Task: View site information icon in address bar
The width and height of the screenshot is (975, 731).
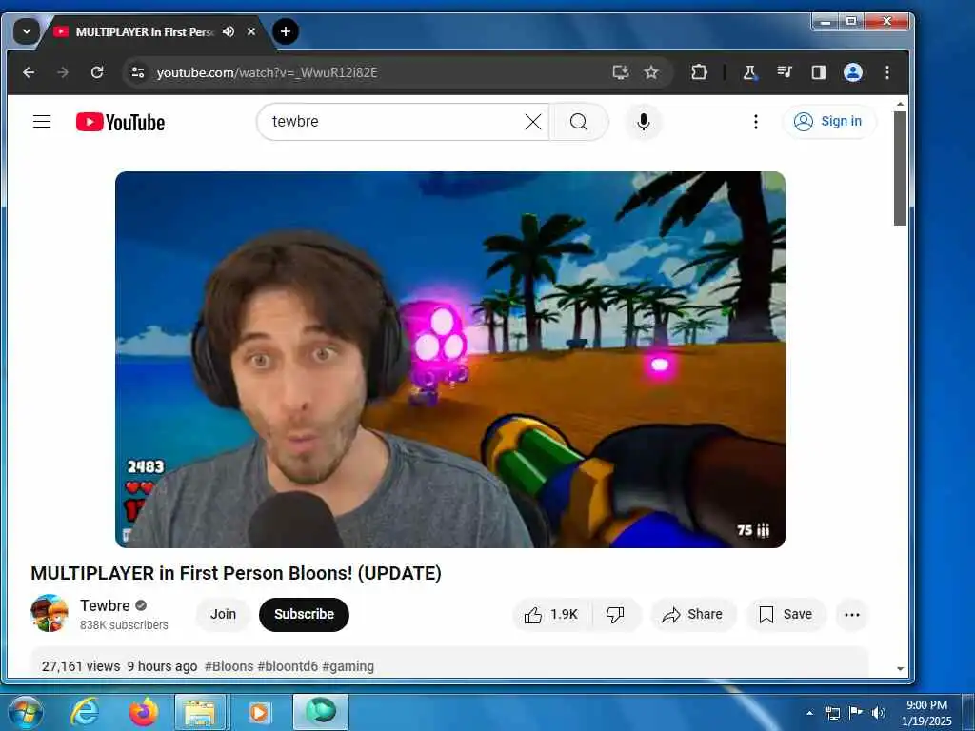Action: (x=137, y=72)
